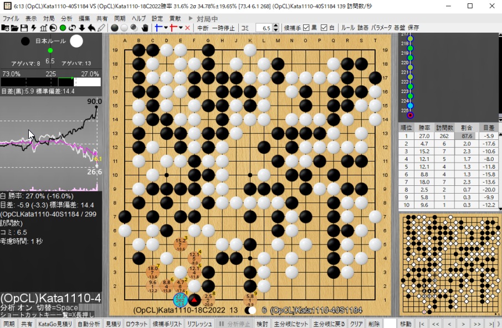This screenshot has height=328, width=502.
Task: Click the ルール toolbar button
Action: [348, 28]
